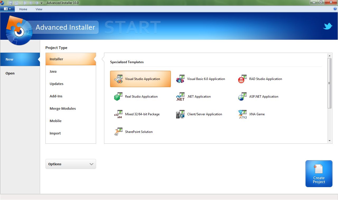Select the Java project type

[71, 71]
